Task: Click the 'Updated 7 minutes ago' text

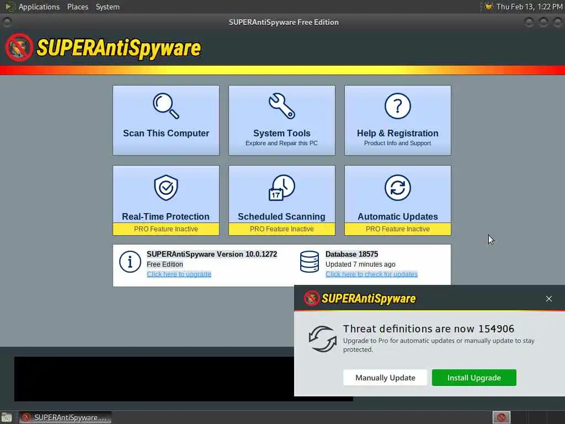Action: (360, 264)
